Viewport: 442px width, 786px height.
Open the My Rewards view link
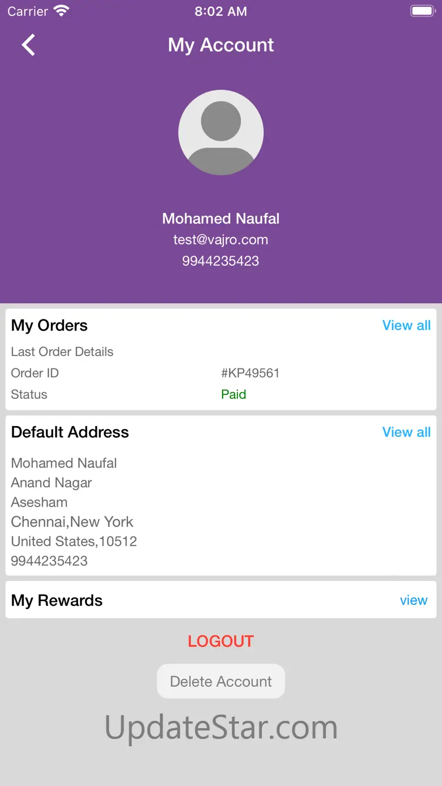413,600
